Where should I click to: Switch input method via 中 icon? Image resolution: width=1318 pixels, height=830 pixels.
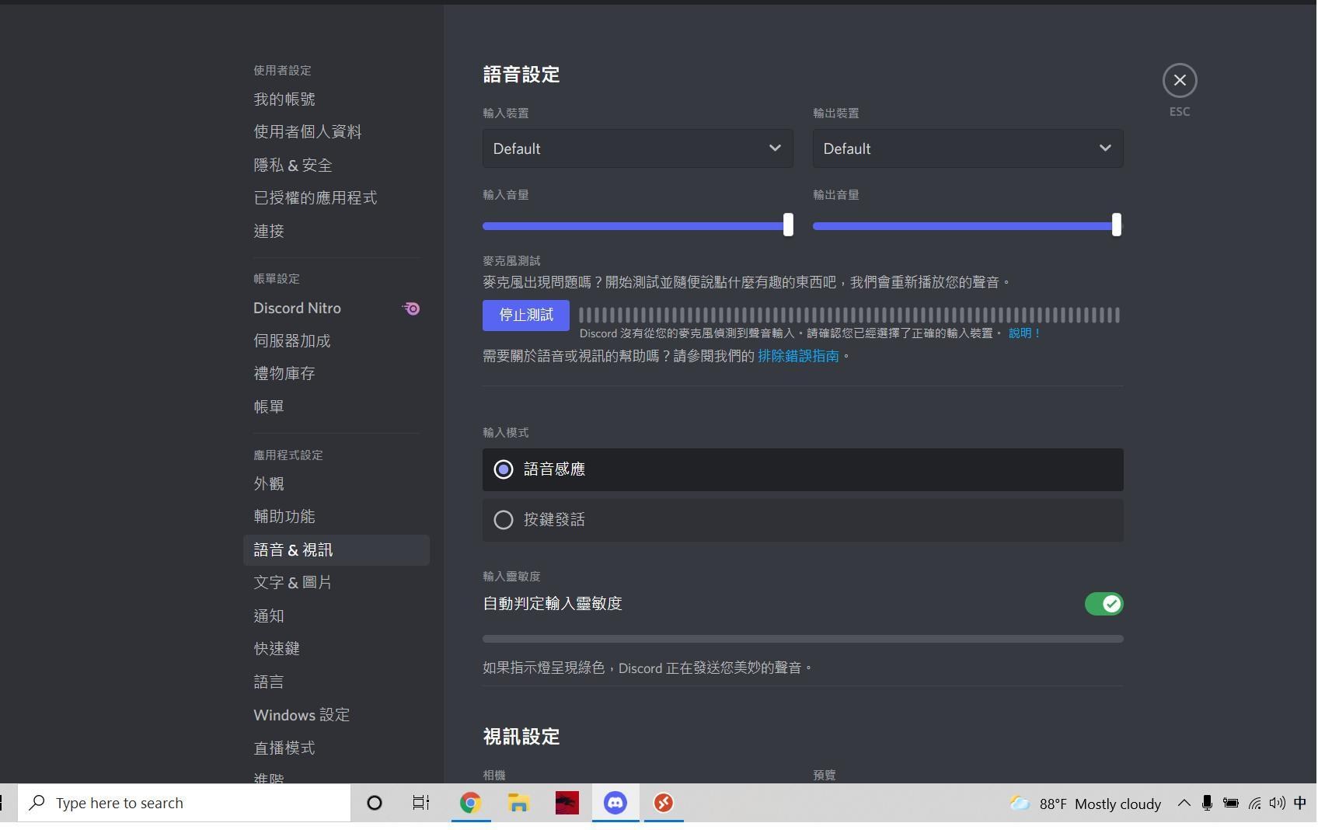click(x=1301, y=804)
